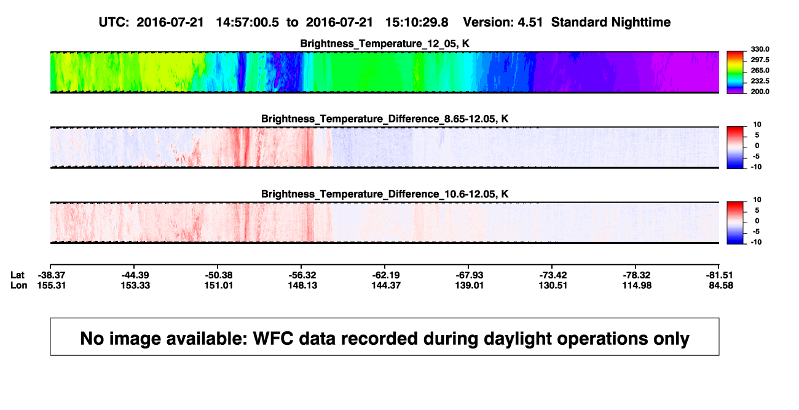This screenshot has width=799, height=410.
Task: Click the latitude value -73.42
Action: pyautogui.click(x=552, y=275)
